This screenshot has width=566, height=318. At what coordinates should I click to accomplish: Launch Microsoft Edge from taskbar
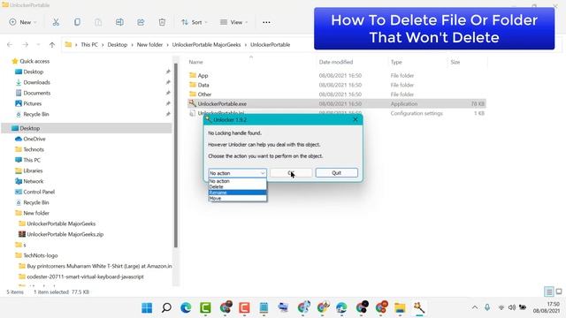pyautogui.click(x=186, y=307)
